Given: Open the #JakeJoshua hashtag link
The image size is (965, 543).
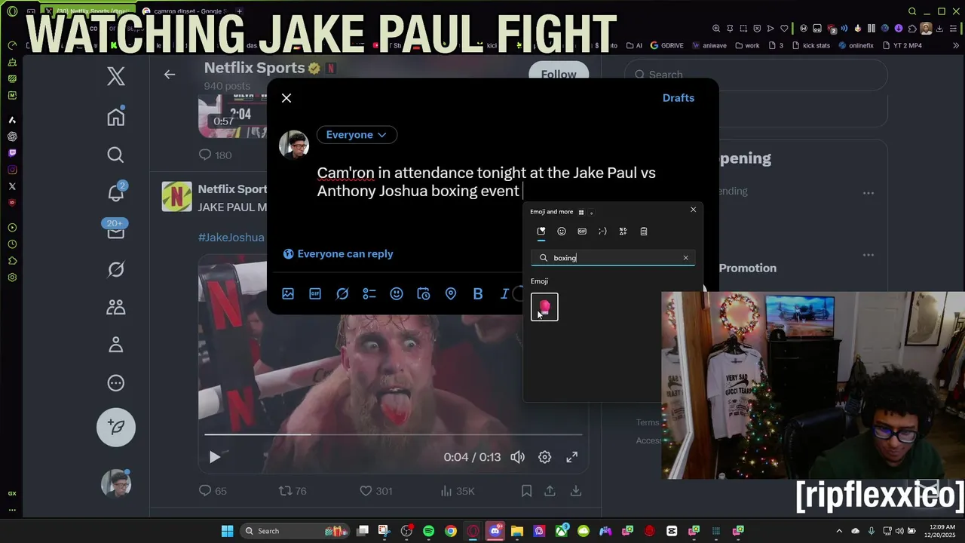Looking at the screenshot, I should (x=231, y=237).
